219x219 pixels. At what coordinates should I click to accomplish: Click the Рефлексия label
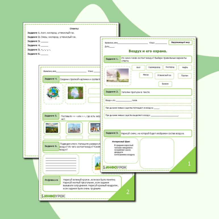pos(51,180)
